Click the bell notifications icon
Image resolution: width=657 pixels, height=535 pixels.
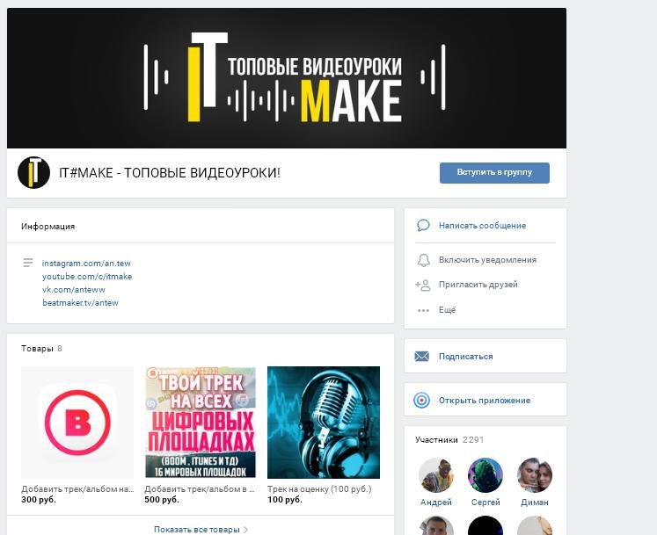tap(423, 260)
